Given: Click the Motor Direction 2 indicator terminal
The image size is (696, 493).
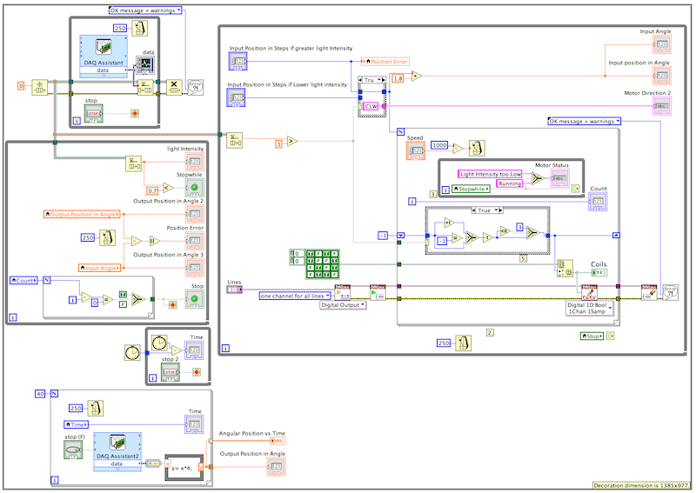Looking at the screenshot, I should click(662, 106).
